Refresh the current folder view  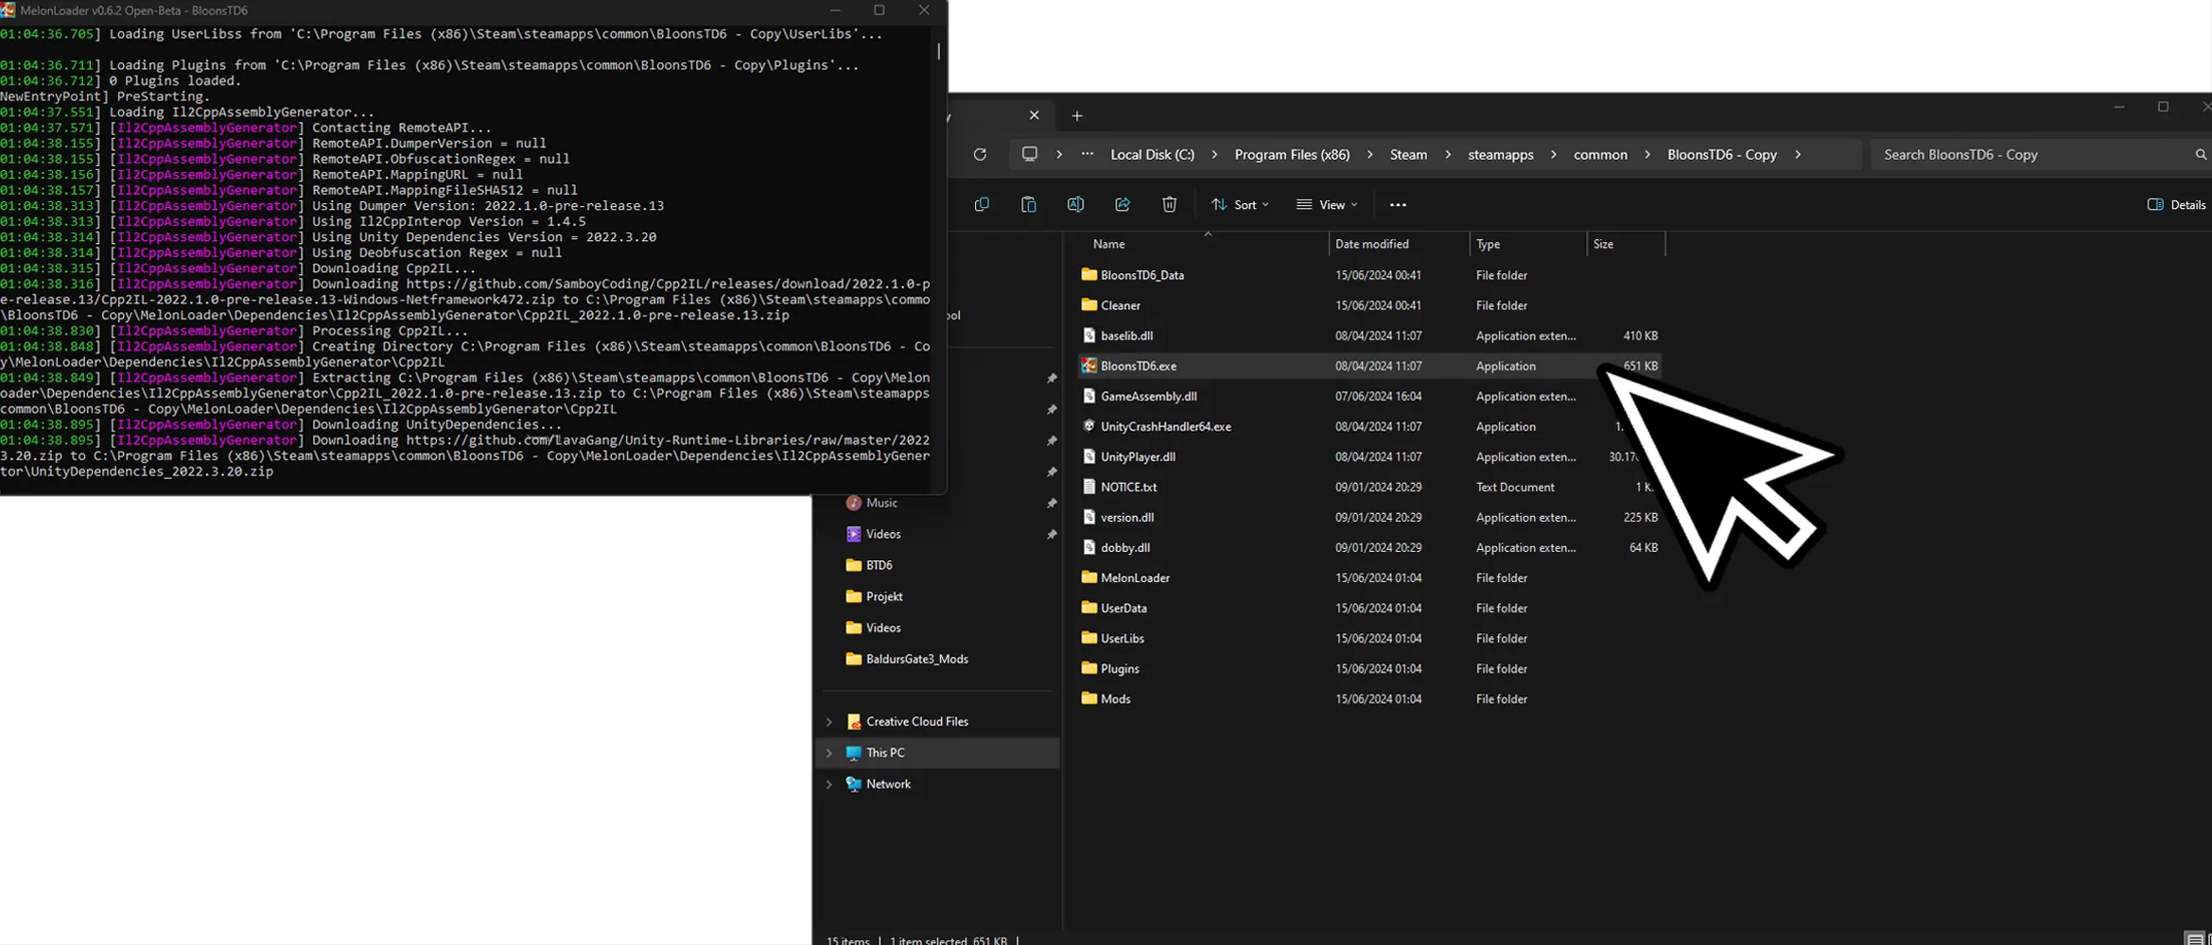(x=980, y=154)
